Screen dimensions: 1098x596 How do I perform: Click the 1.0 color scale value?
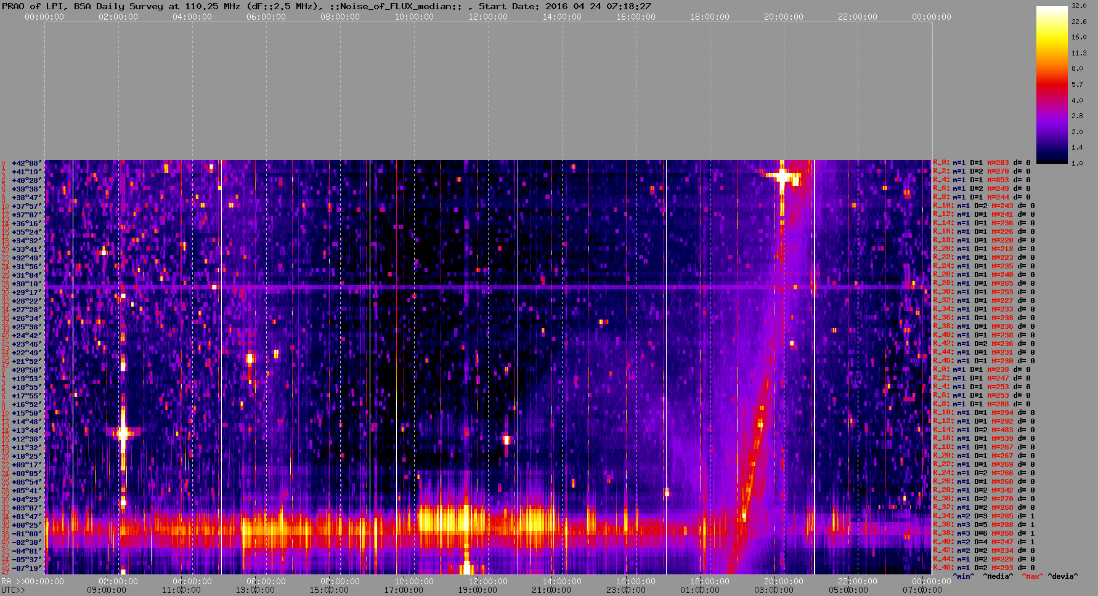pyautogui.click(x=1077, y=163)
